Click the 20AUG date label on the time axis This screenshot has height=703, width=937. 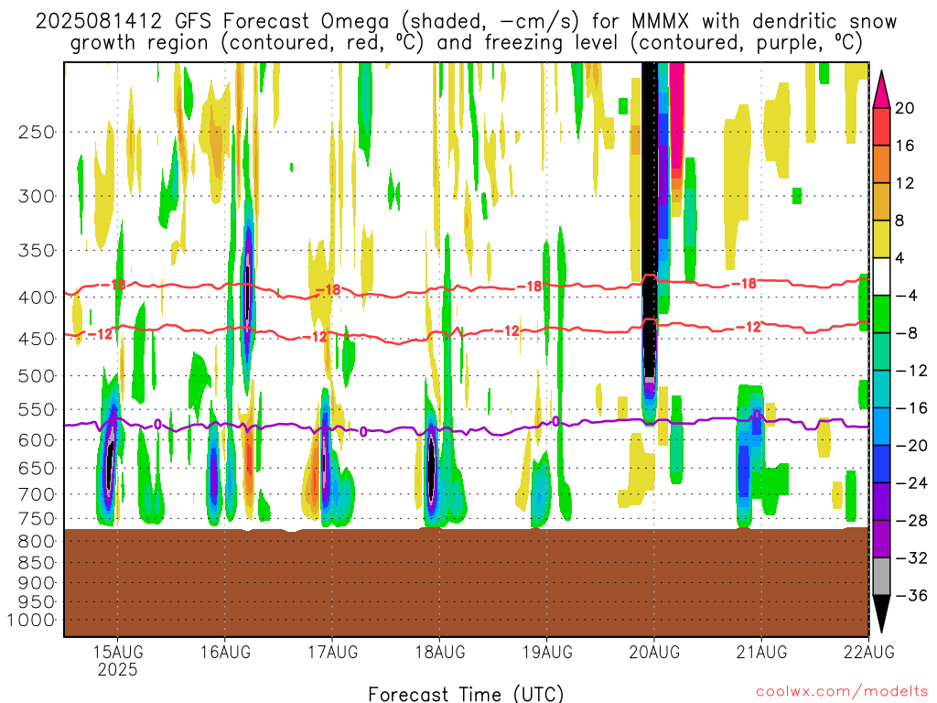[654, 652]
